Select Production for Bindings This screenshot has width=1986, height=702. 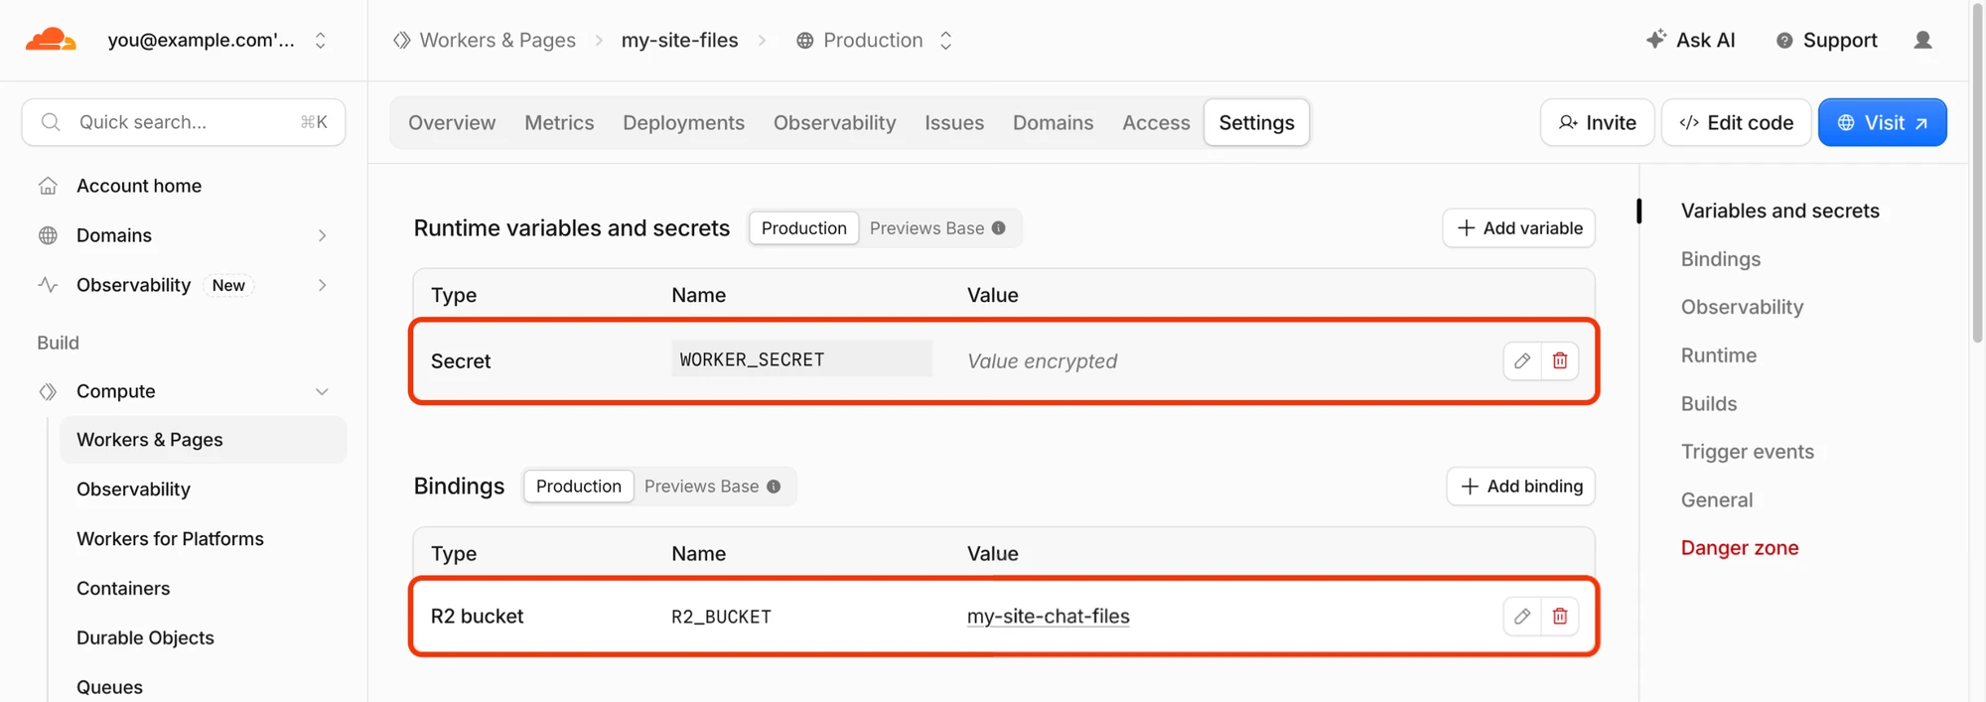(x=578, y=487)
